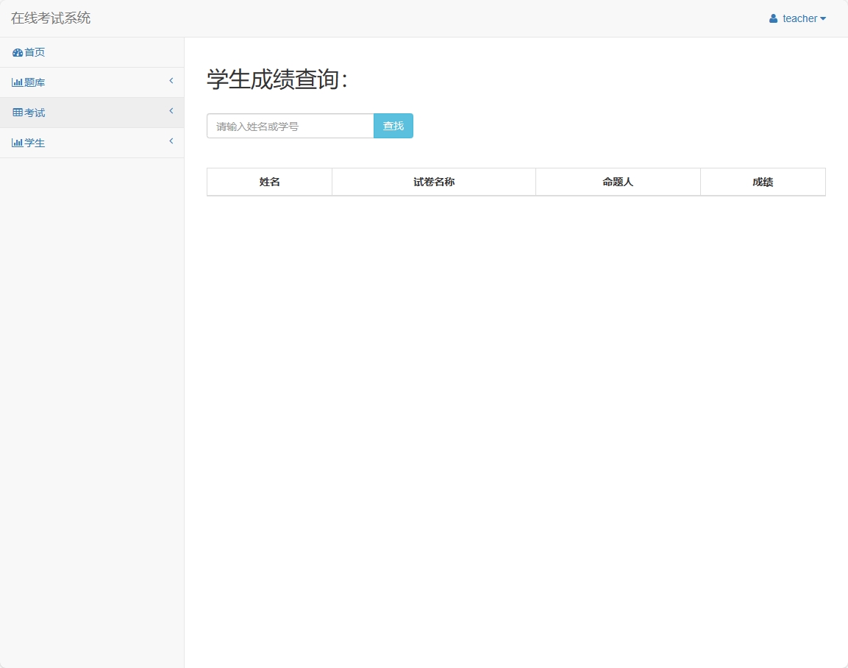Click the 姓名 table column header
Image resolution: width=848 pixels, height=668 pixels.
pyautogui.click(x=268, y=182)
